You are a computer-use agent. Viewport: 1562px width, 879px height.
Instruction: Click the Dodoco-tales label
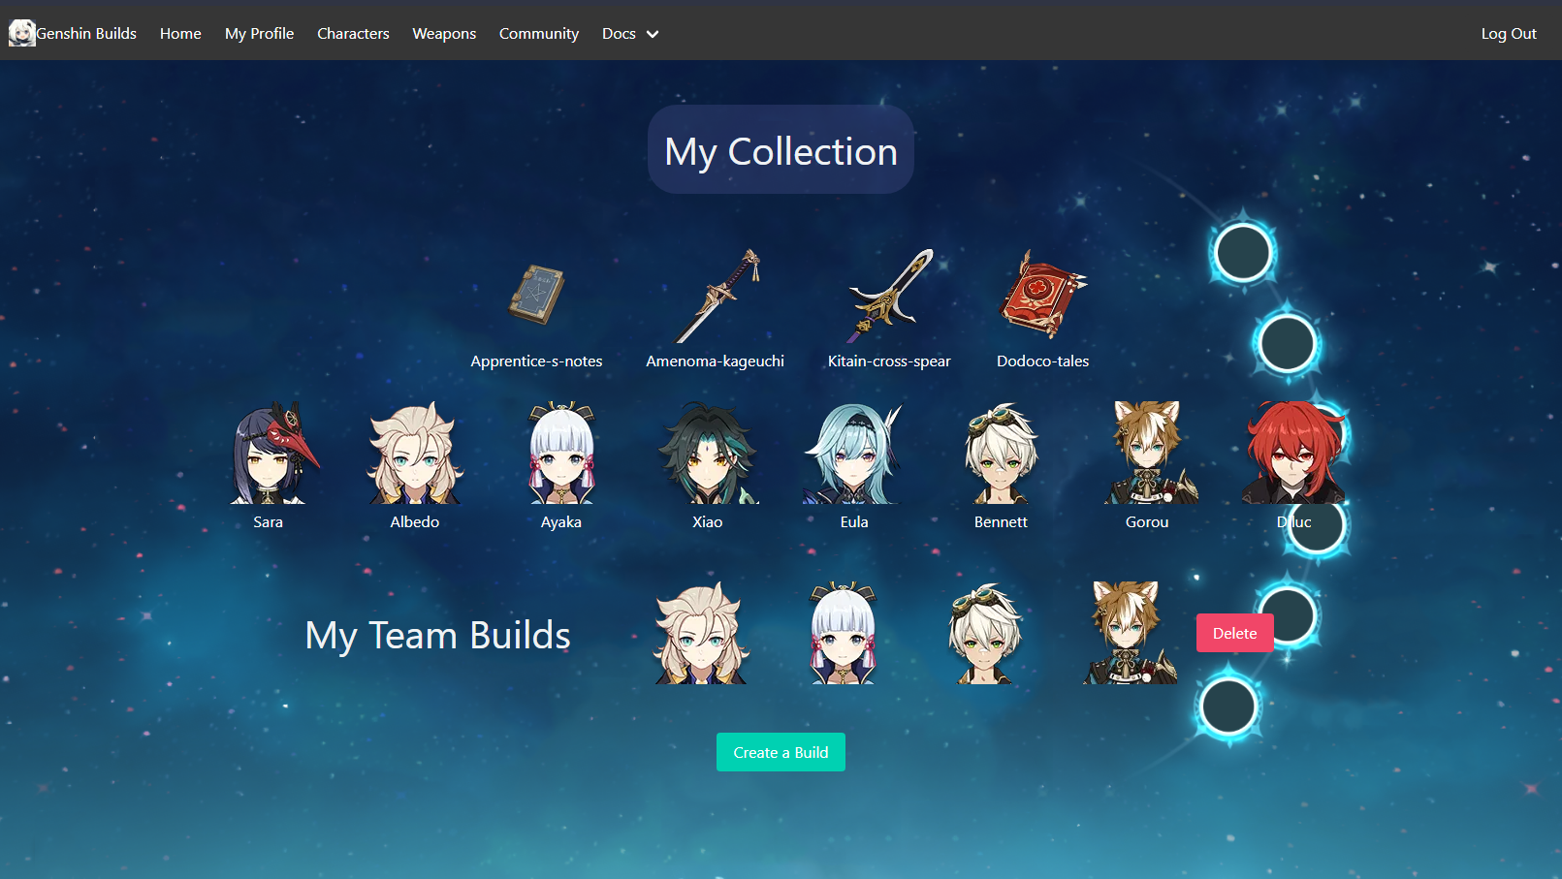point(1043,361)
